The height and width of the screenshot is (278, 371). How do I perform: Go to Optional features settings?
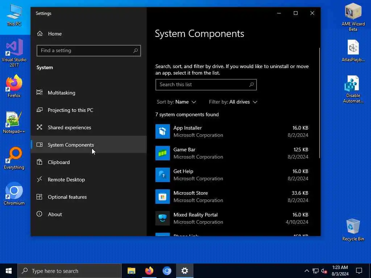coord(89,197)
